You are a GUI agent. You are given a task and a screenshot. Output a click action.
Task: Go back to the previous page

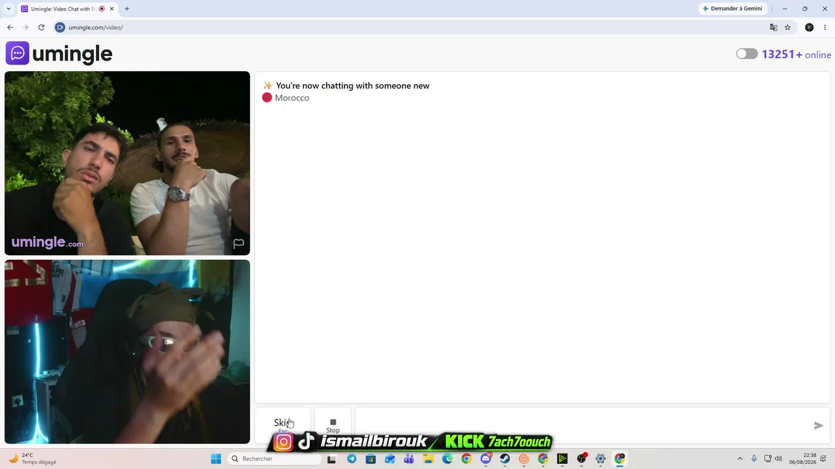[x=10, y=27]
